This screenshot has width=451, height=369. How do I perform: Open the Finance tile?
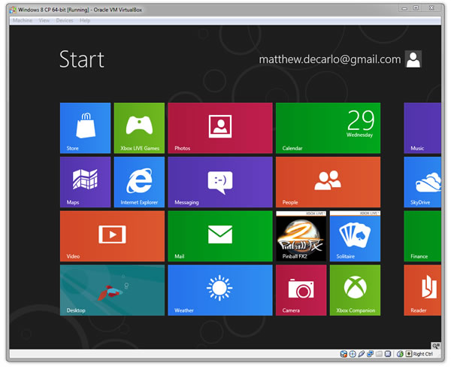422,236
